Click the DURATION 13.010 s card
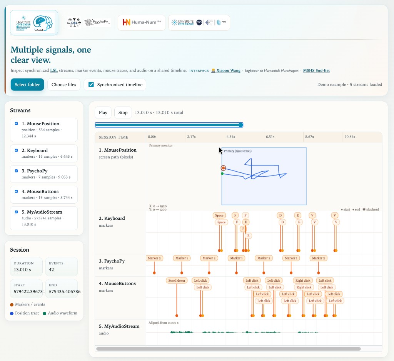Screen dimensions: 394x361 click(x=27, y=267)
